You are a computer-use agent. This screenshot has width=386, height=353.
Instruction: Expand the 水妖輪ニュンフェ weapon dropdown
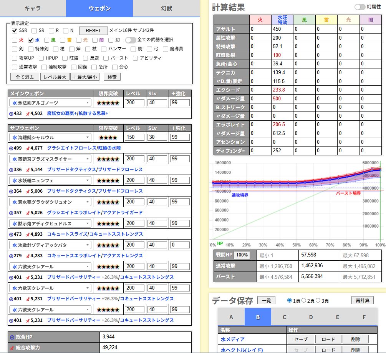point(50,180)
